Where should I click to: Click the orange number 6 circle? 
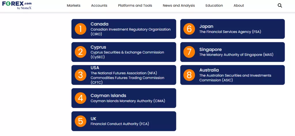point(189,29)
